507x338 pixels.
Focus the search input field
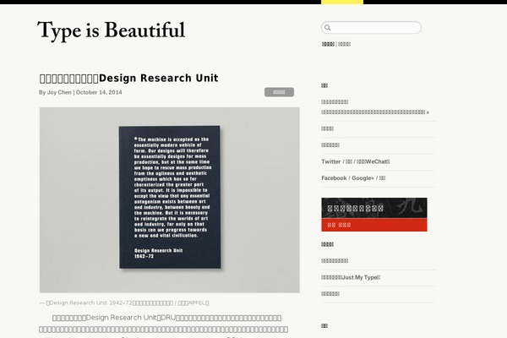371,28
